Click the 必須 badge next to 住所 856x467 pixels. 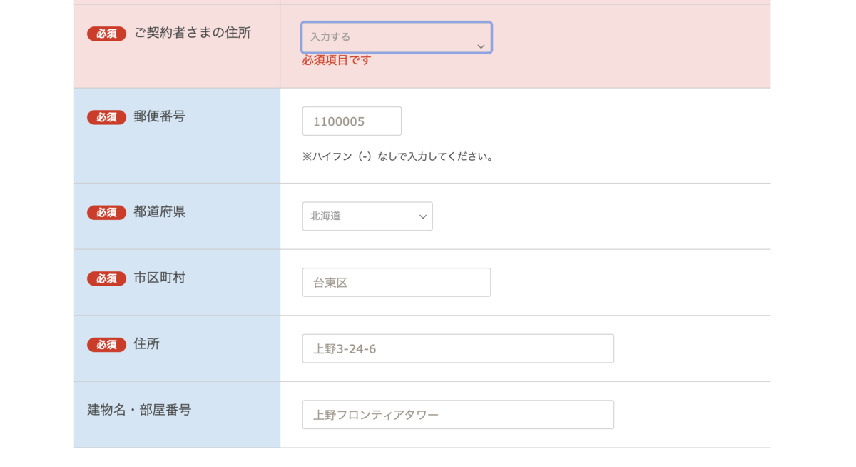[x=107, y=345]
